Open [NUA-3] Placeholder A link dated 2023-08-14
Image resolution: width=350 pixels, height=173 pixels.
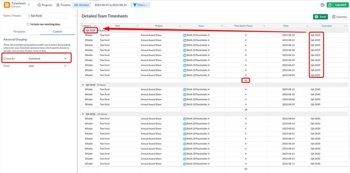point(198,124)
